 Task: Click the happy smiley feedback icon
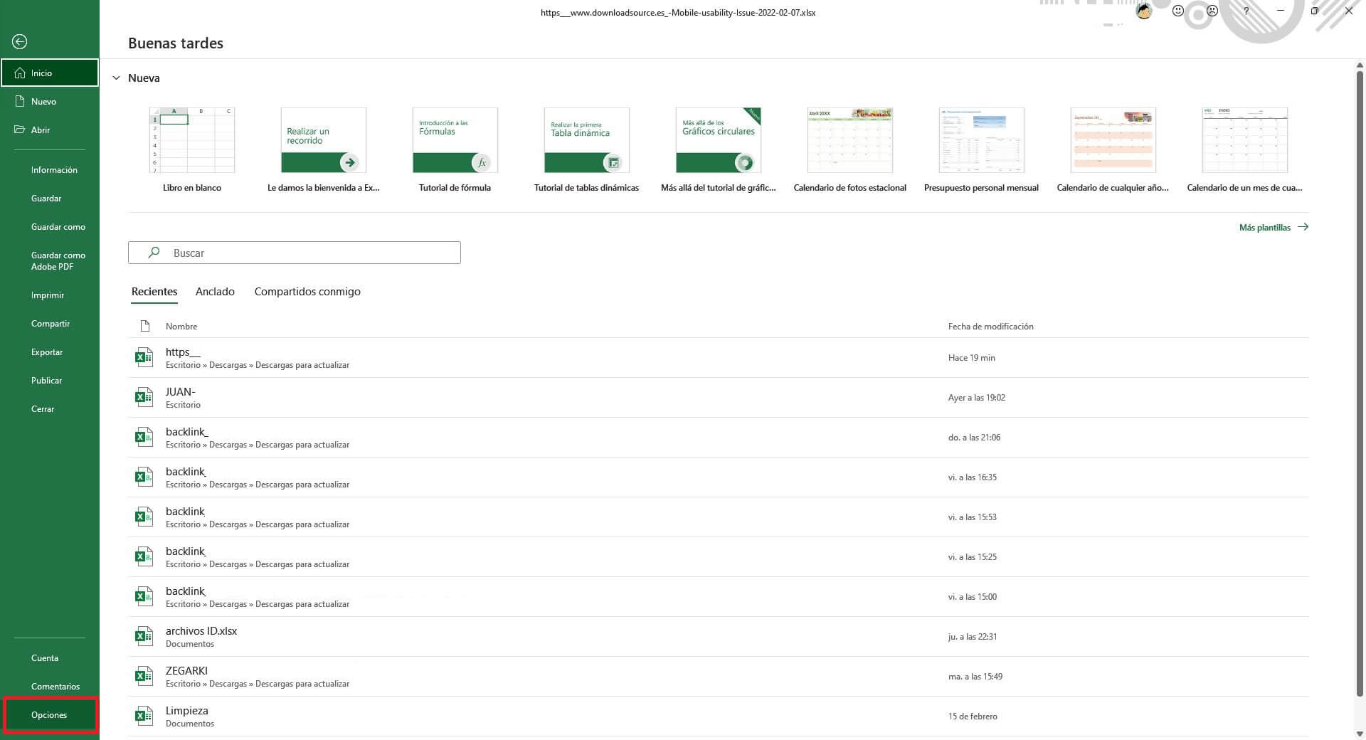[1178, 11]
